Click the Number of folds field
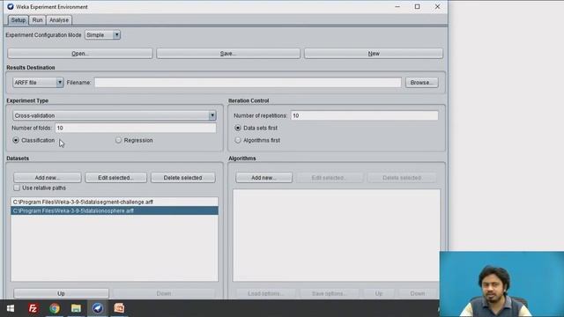The height and width of the screenshot is (317, 564). [136, 128]
